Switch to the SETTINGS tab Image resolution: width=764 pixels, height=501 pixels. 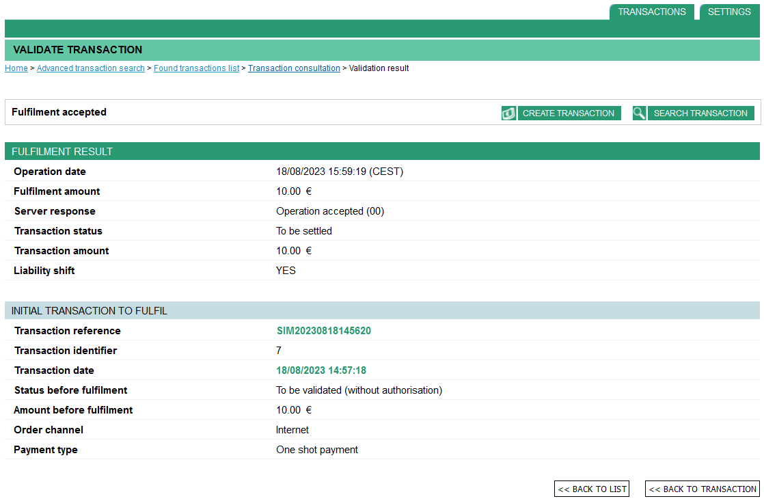[729, 12]
